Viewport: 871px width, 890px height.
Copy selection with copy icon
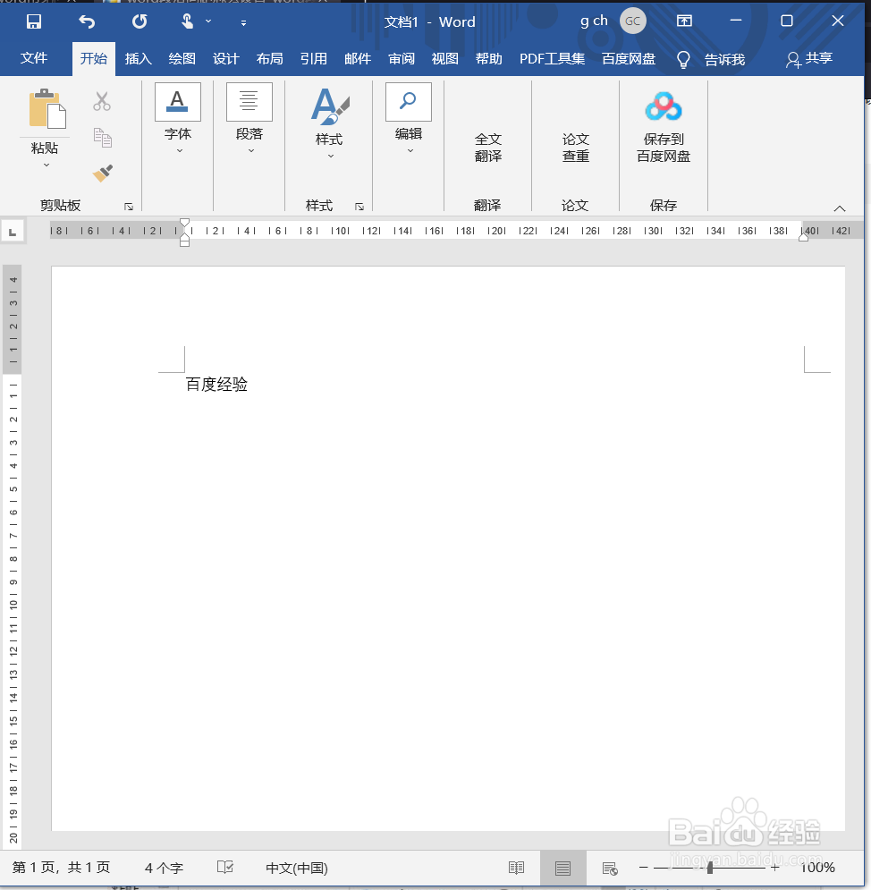[x=102, y=138]
